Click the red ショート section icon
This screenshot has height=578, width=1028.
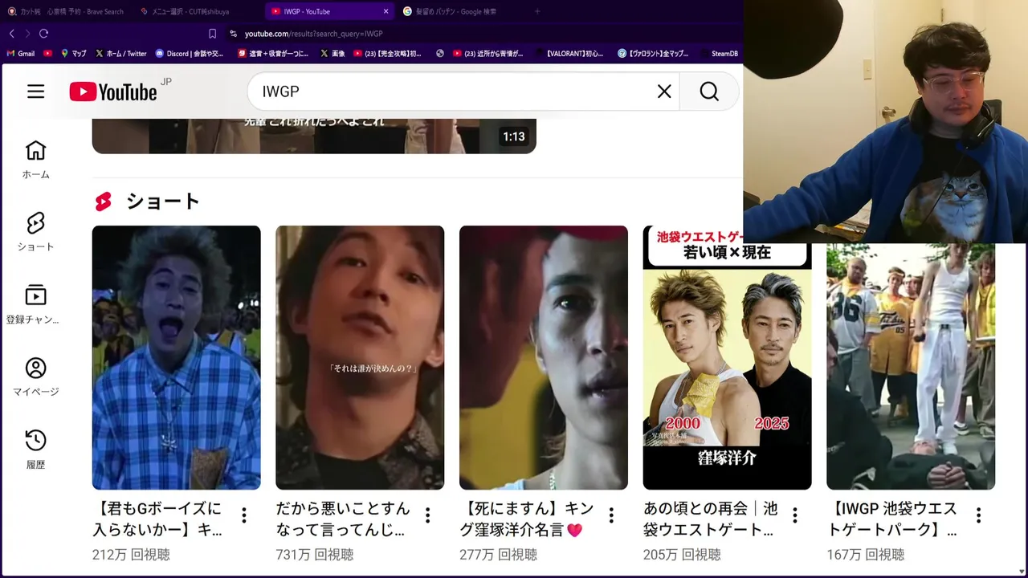click(x=103, y=201)
